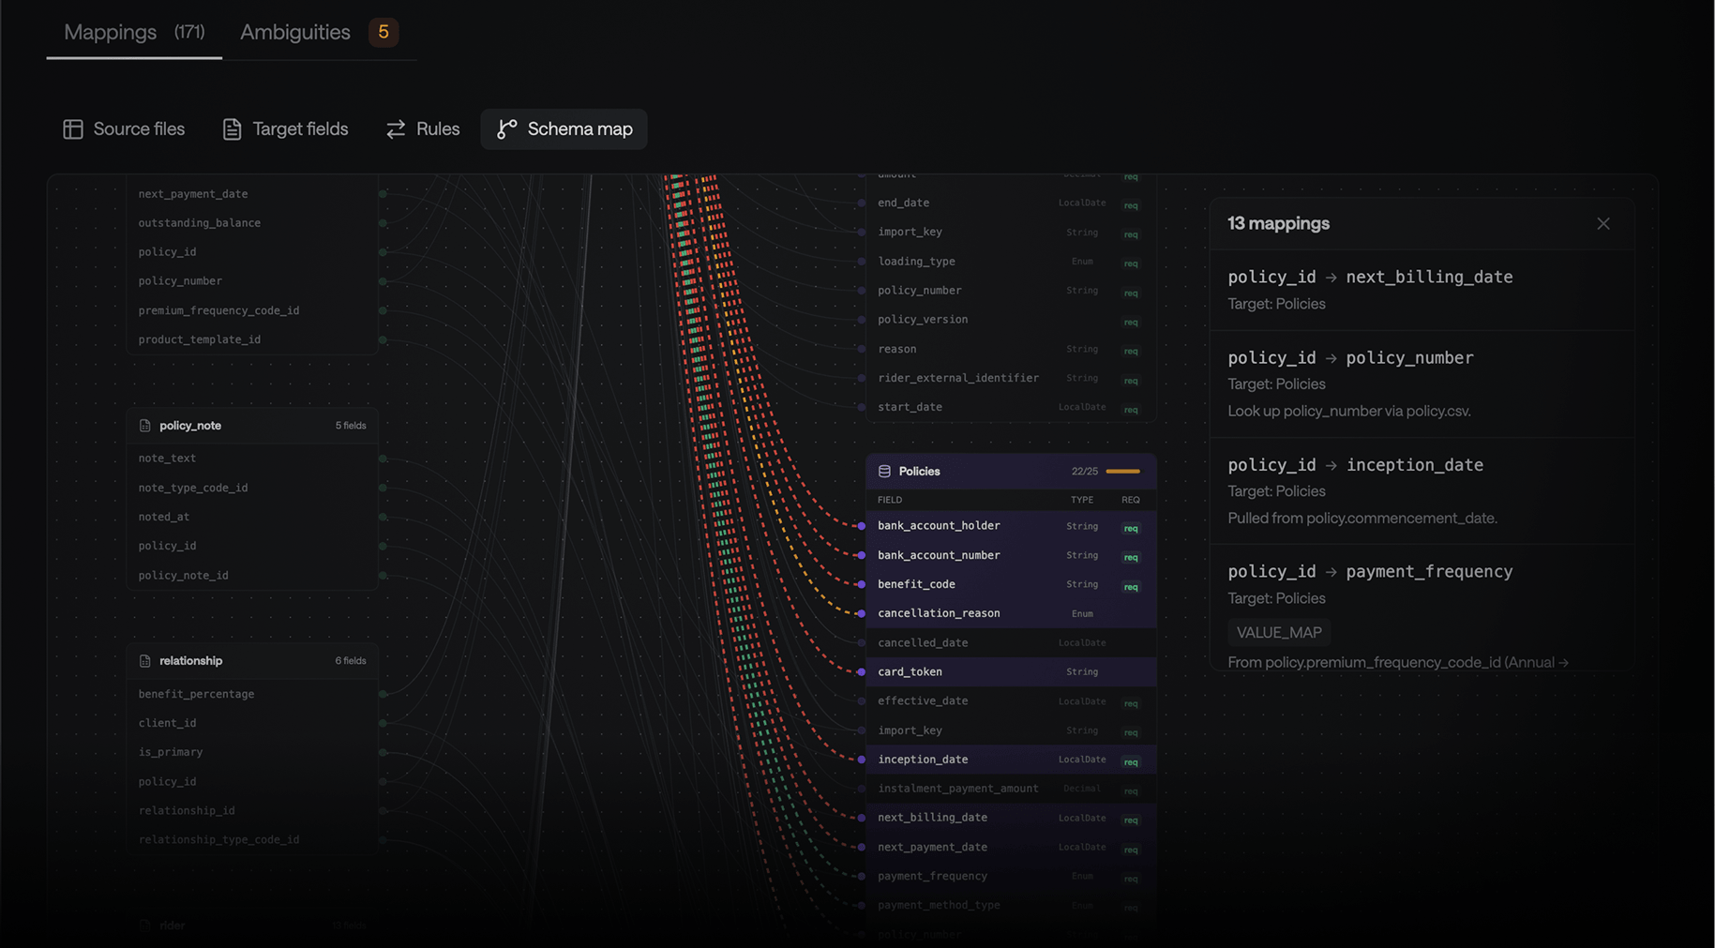Click the req badge on inception_date row

point(1131,762)
